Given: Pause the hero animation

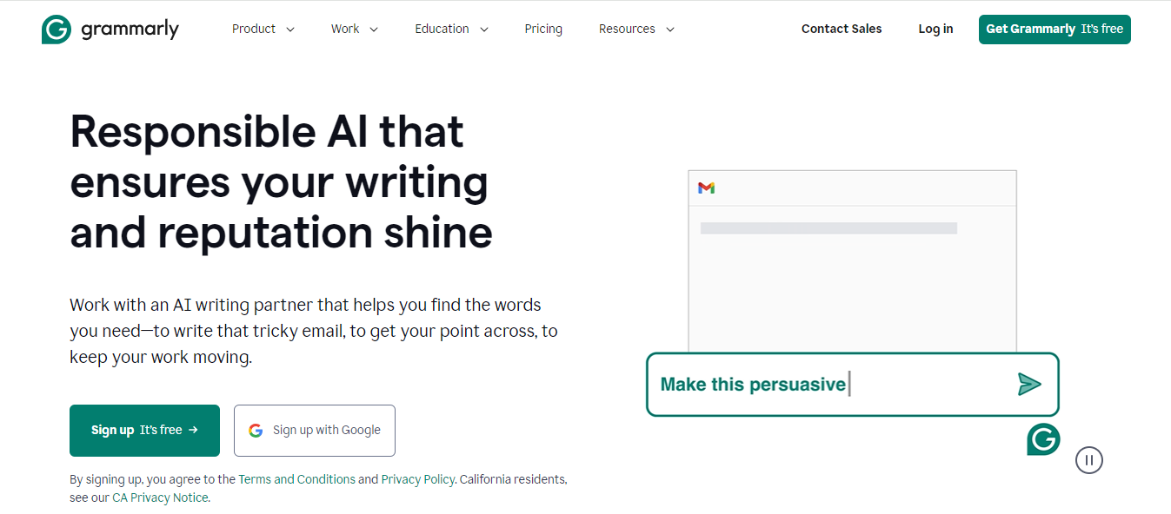Looking at the screenshot, I should (1089, 460).
